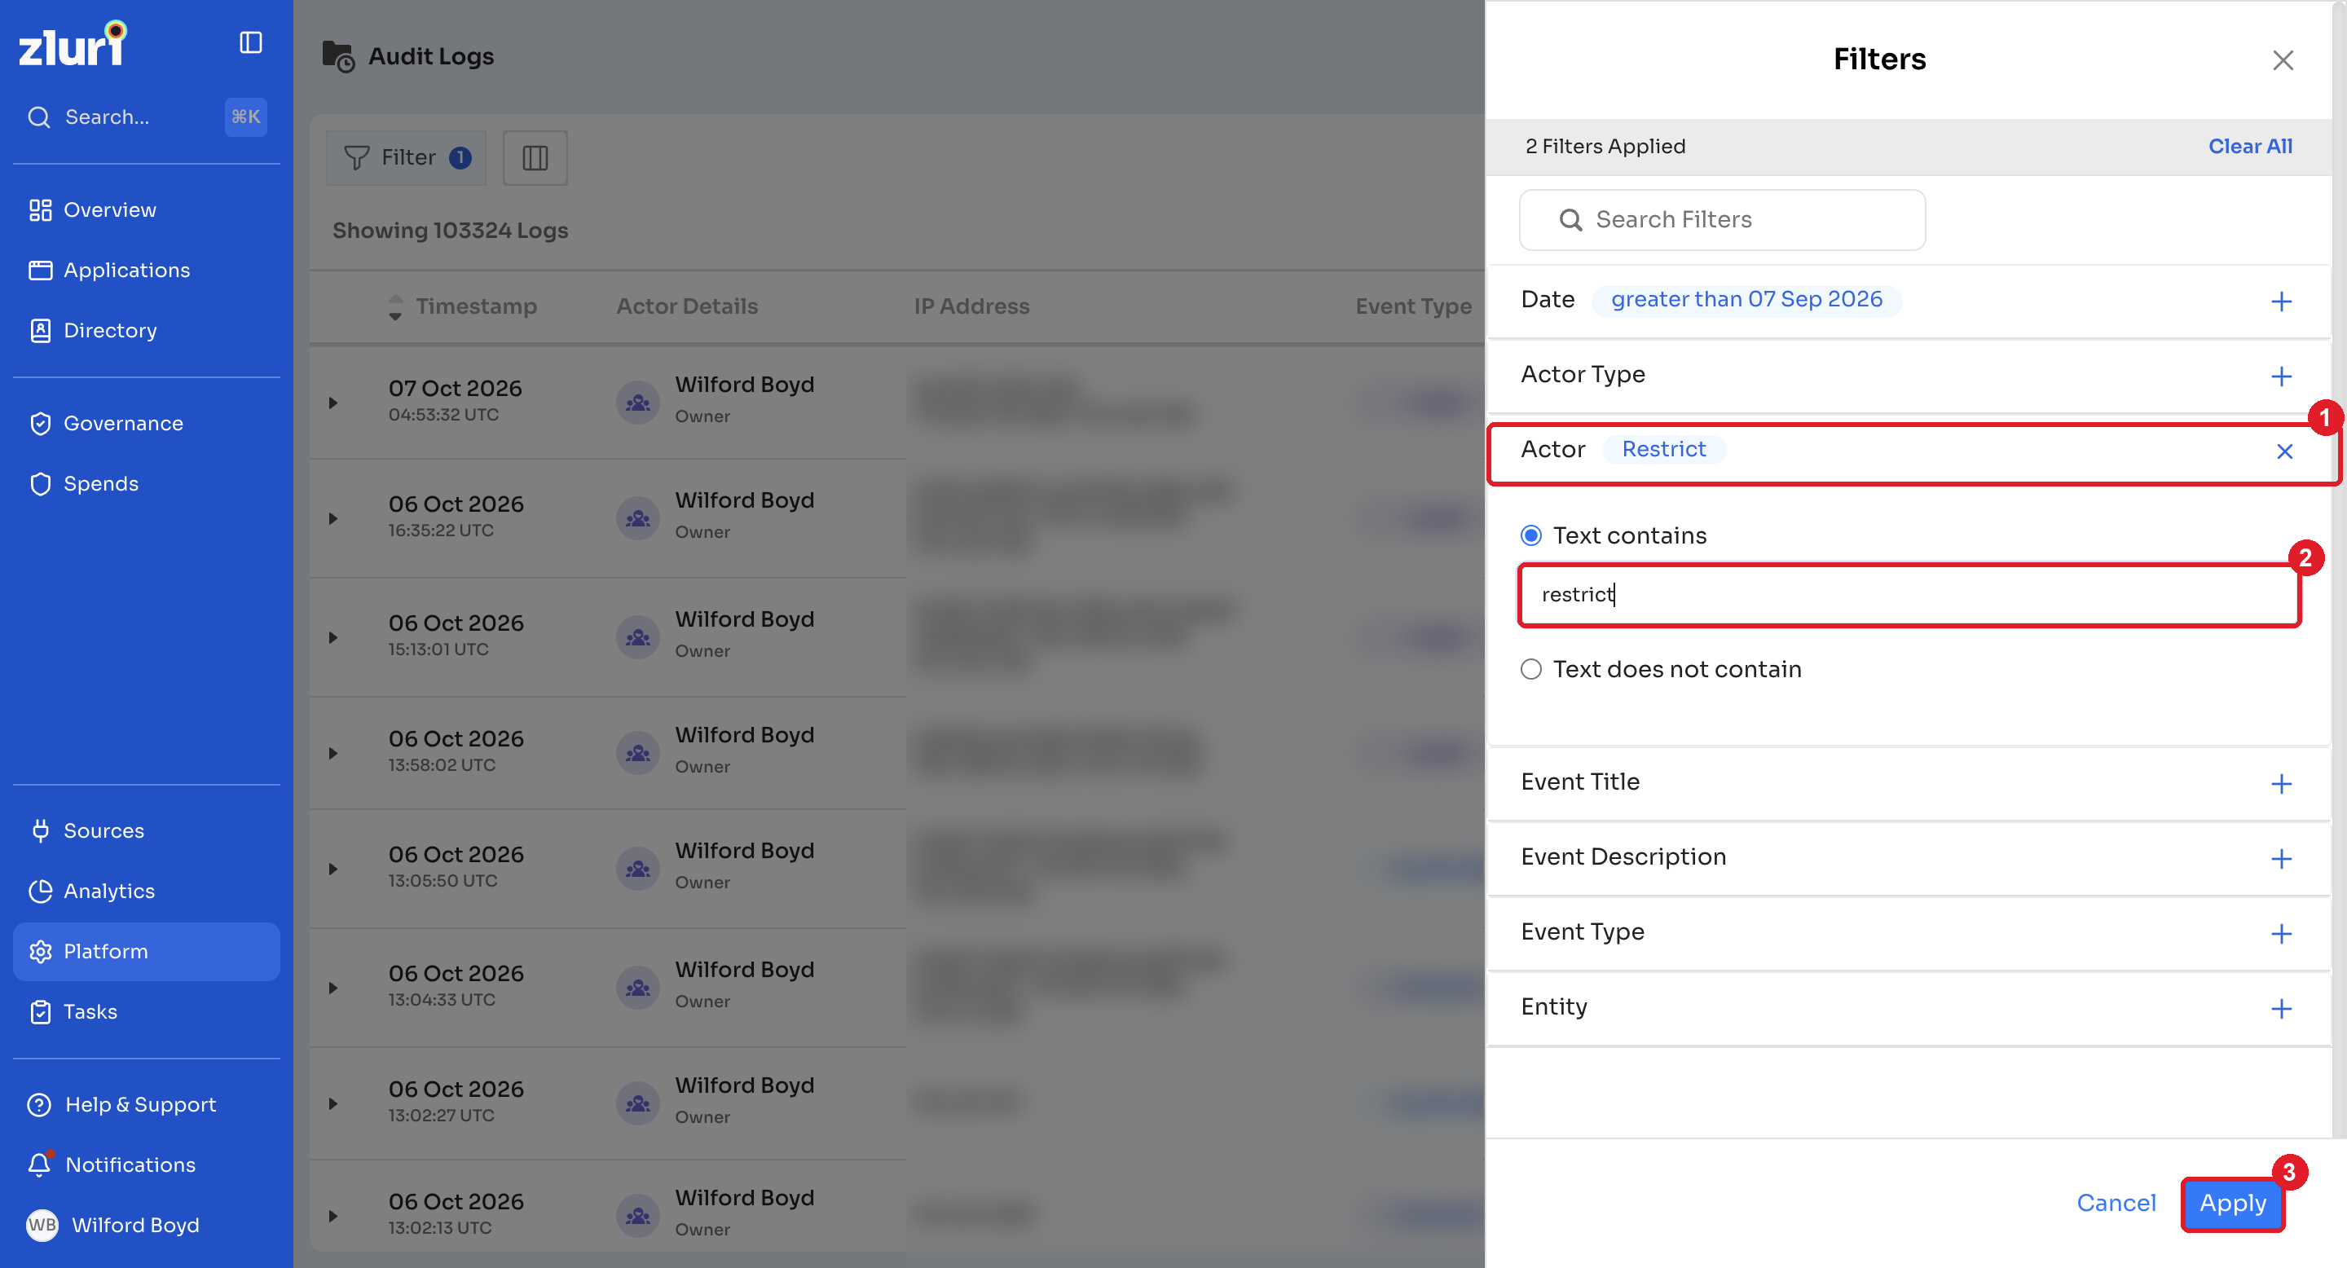Image resolution: width=2347 pixels, height=1268 pixels.
Task: Click the text input containing 'restrict'
Action: [x=1909, y=595]
